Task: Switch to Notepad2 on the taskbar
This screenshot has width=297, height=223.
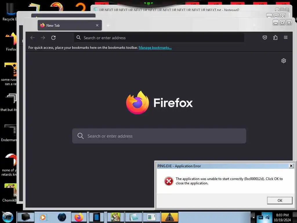Action: click(133, 217)
